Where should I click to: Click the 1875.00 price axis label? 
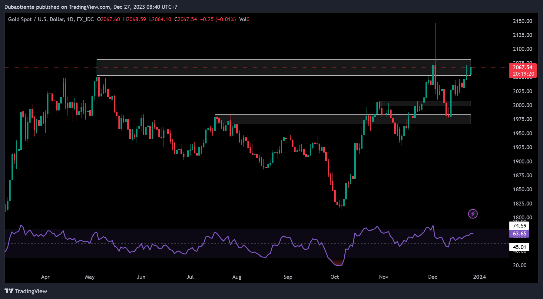coord(522,176)
